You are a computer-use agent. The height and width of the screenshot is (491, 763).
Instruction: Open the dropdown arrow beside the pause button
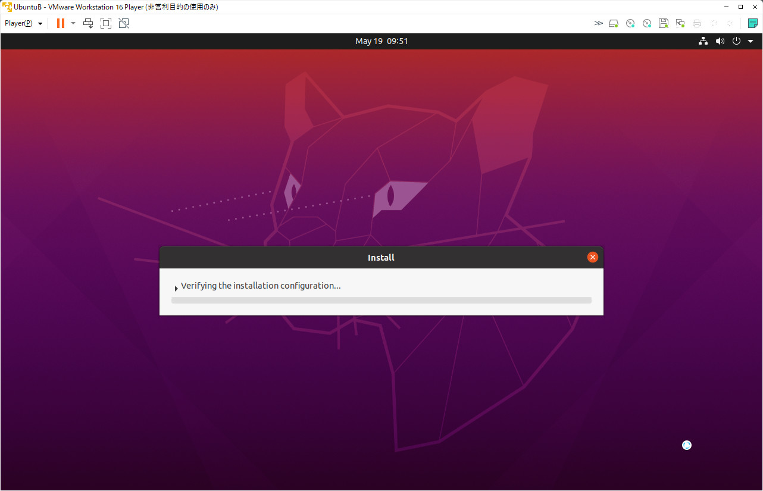point(73,23)
